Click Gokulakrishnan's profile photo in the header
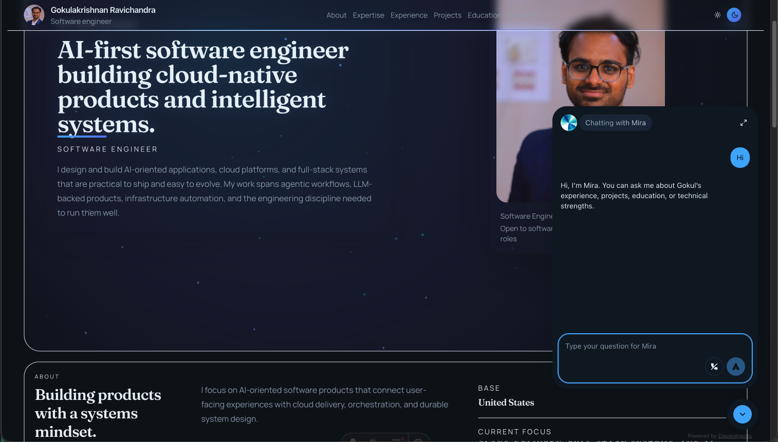The width and height of the screenshot is (778, 442). pyautogui.click(x=33, y=15)
